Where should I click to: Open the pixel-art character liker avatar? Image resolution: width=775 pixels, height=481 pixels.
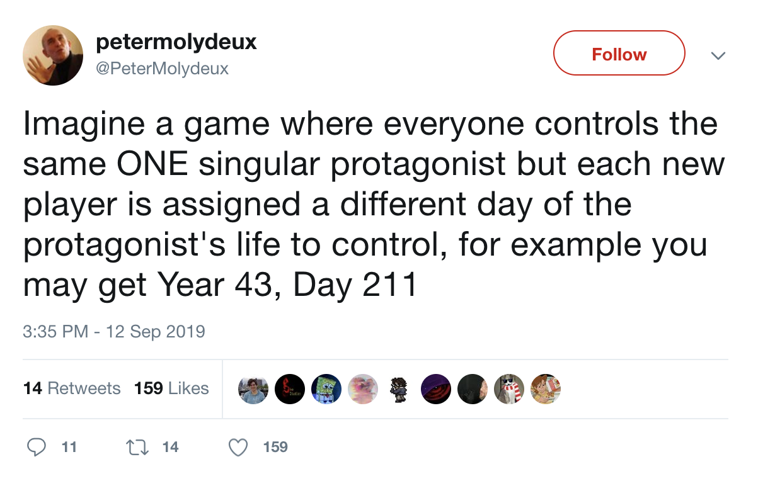pyautogui.click(x=399, y=389)
